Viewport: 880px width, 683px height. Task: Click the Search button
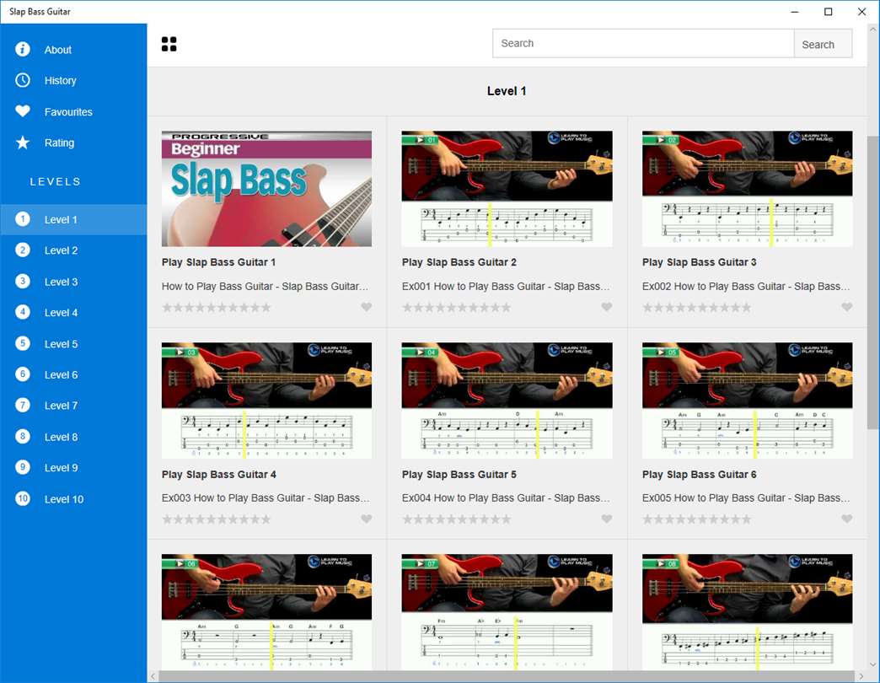pos(823,44)
